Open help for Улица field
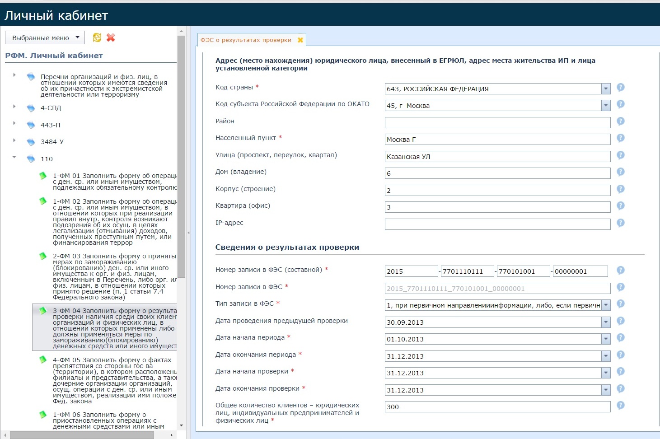The width and height of the screenshot is (660, 439). [x=621, y=155]
